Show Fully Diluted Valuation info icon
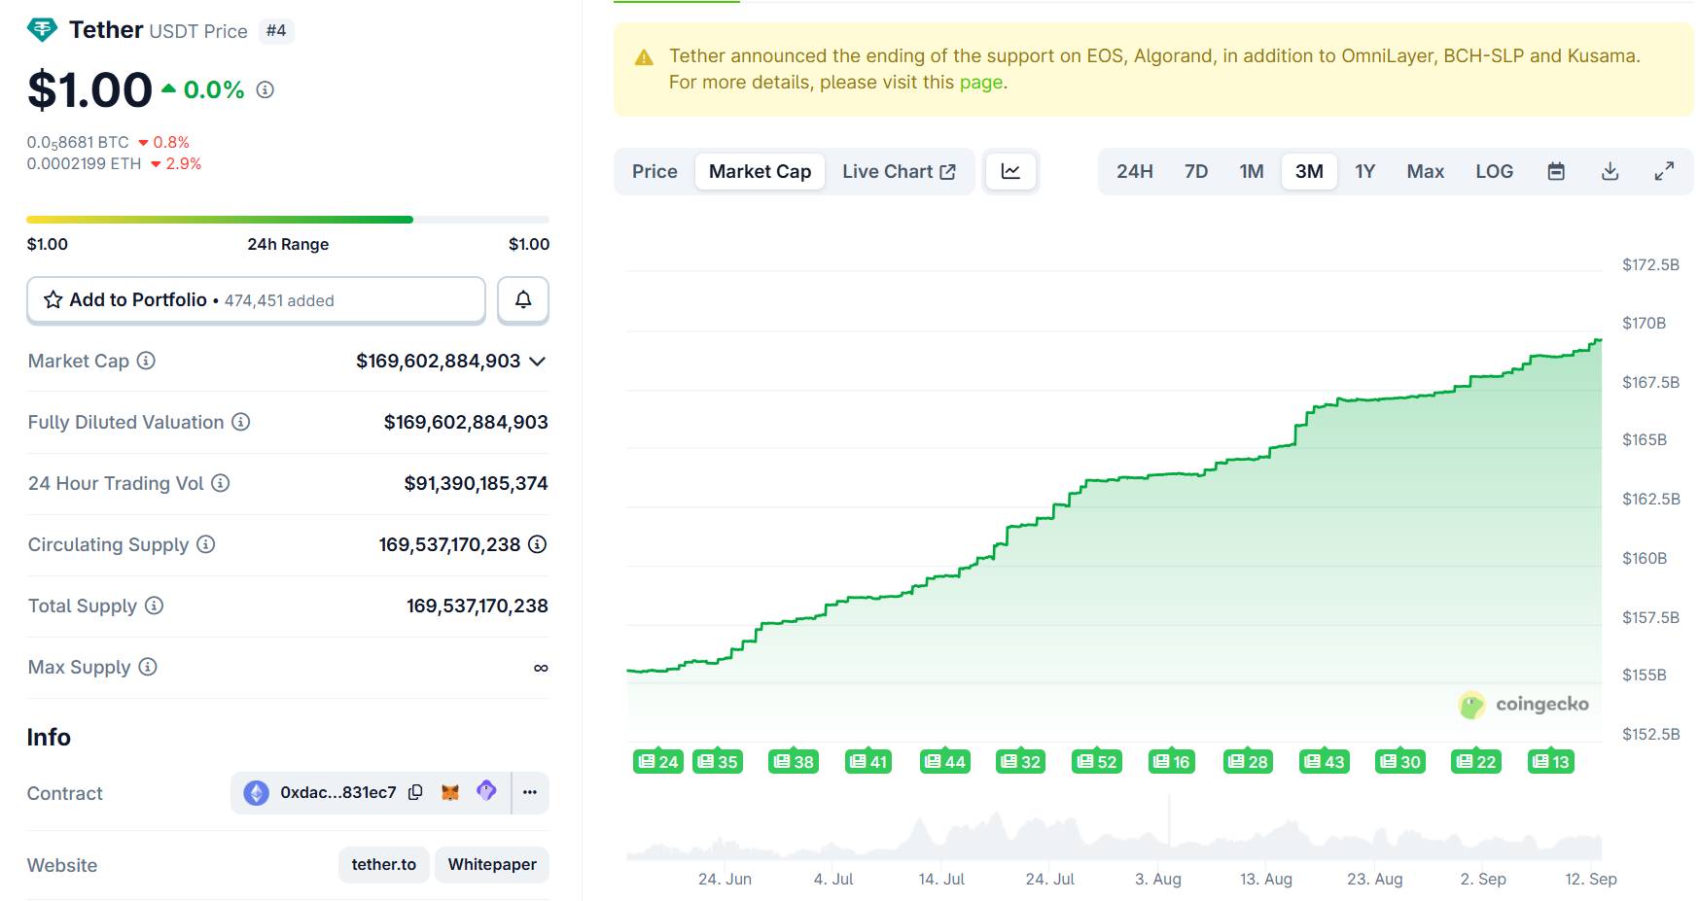Viewport: 1699px width, 901px height. coord(241,422)
